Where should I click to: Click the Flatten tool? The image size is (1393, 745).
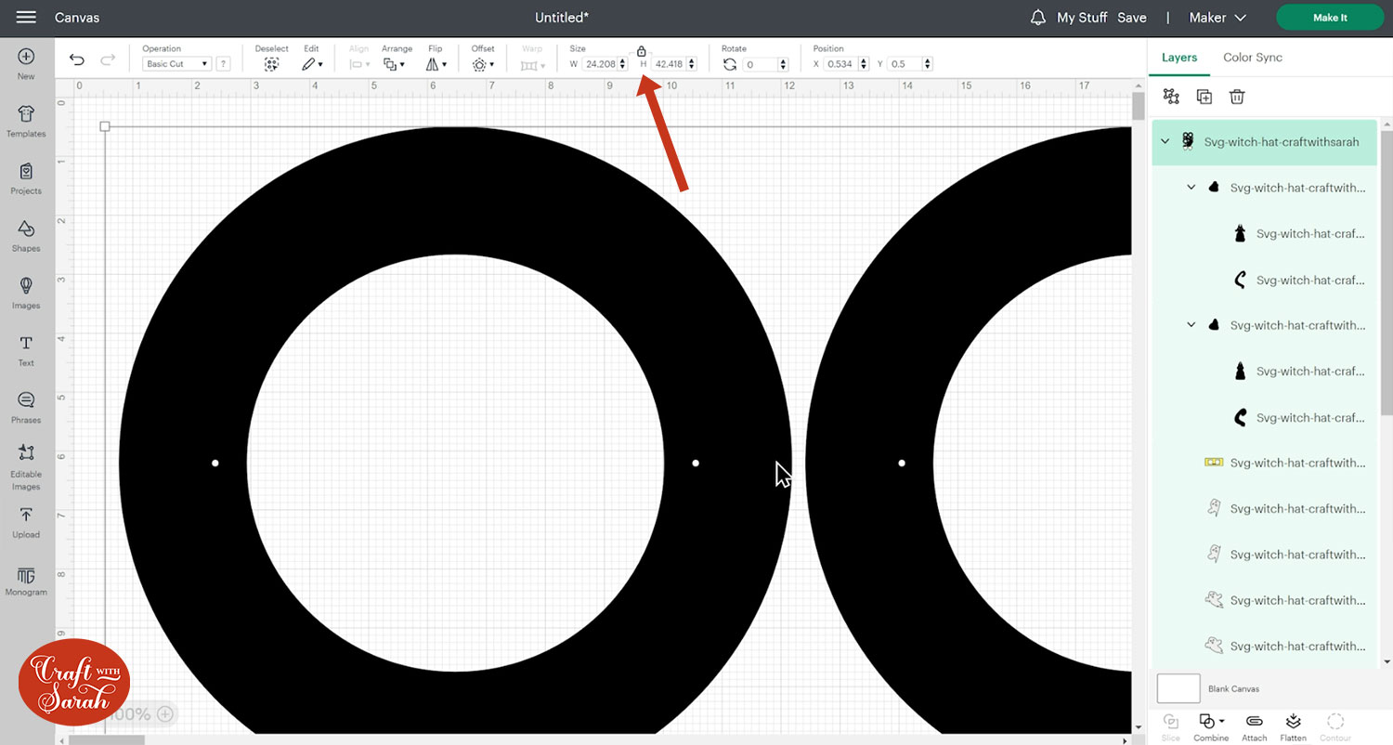(x=1293, y=727)
